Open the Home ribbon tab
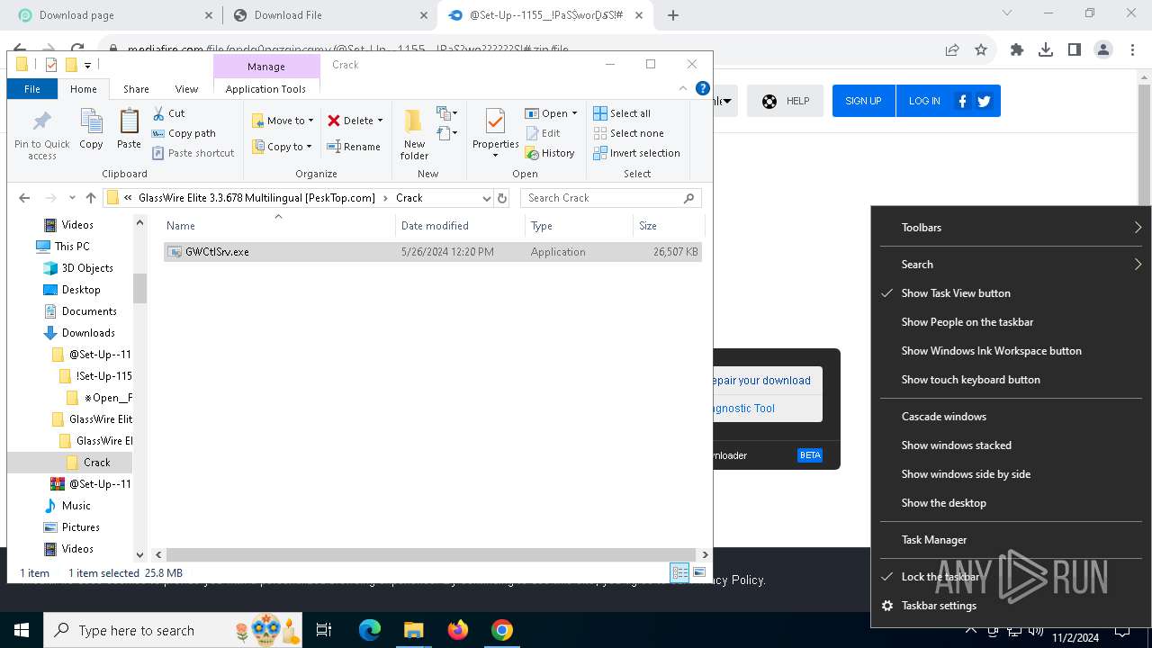The height and width of the screenshot is (648, 1152). point(83,89)
